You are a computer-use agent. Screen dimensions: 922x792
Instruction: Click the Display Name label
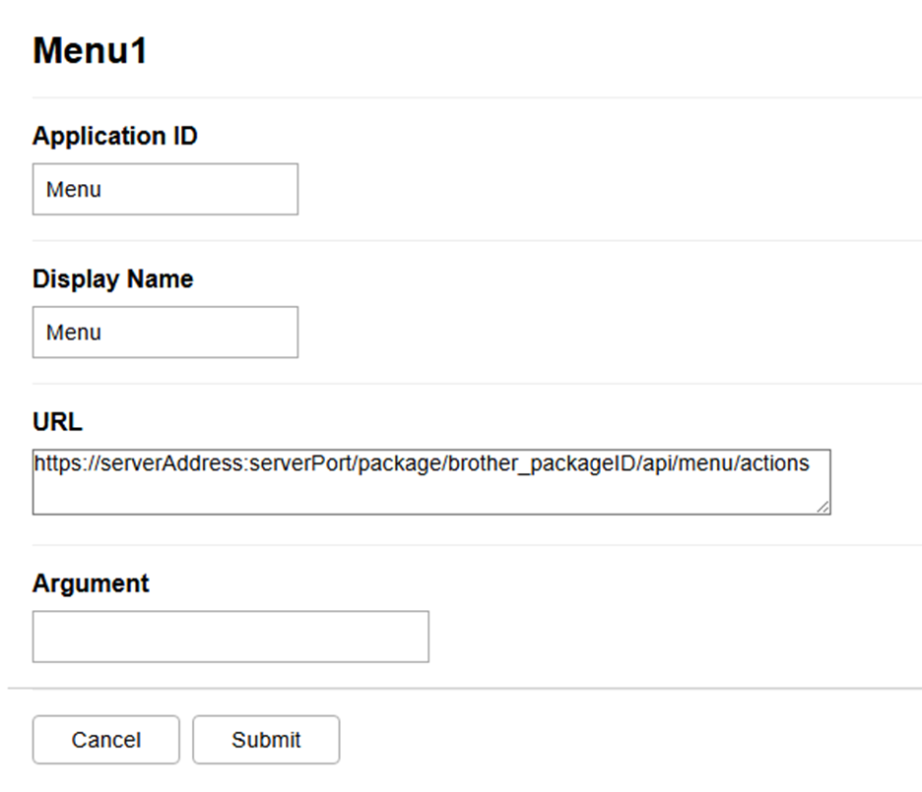pyautogui.click(x=112, y=279)
